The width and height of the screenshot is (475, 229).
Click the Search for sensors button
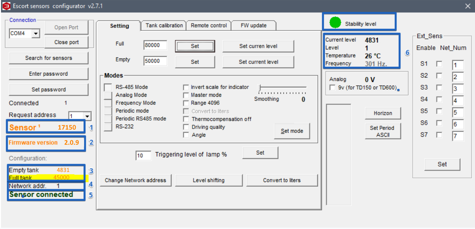pos(48,58)
